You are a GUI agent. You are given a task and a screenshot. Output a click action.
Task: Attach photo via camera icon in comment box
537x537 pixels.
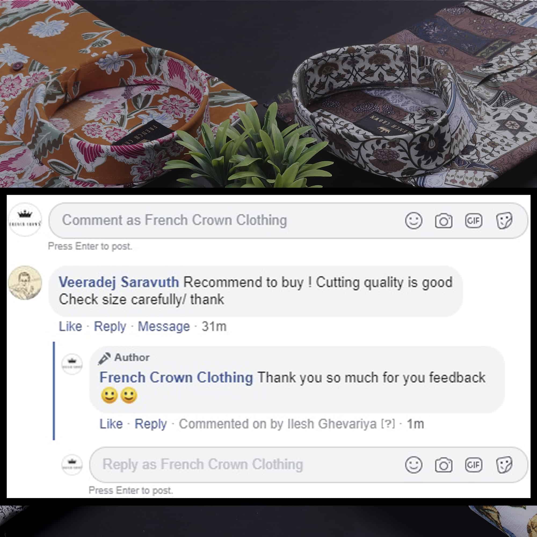(444, 221)
